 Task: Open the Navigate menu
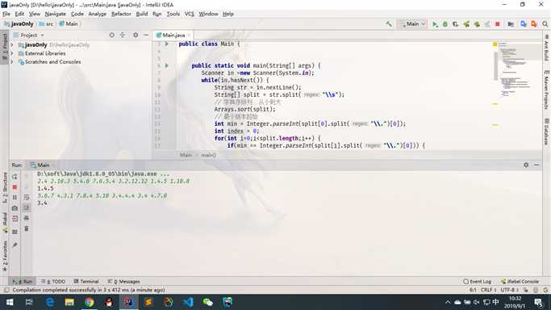pyautogui.click(x=55, y=14)
